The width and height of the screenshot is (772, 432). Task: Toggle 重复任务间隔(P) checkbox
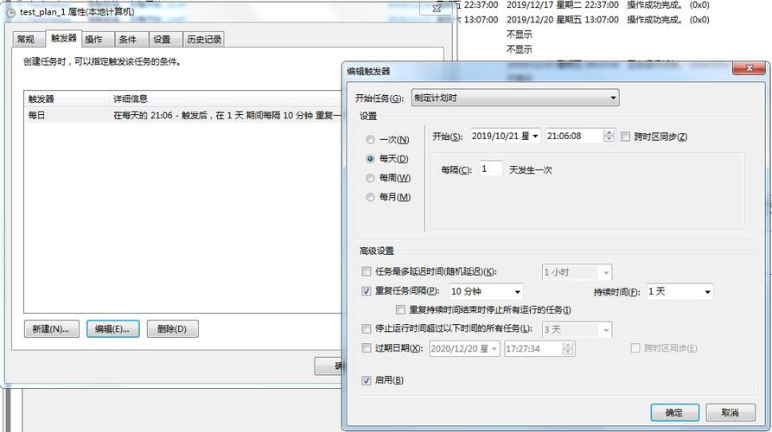pyautogui.click(x=367, y=291)
